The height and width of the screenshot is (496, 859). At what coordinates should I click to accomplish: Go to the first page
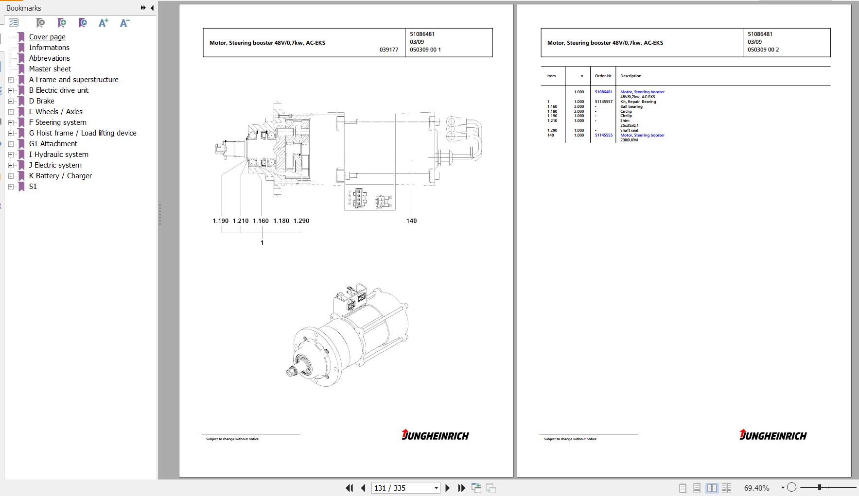coord(349,488)
